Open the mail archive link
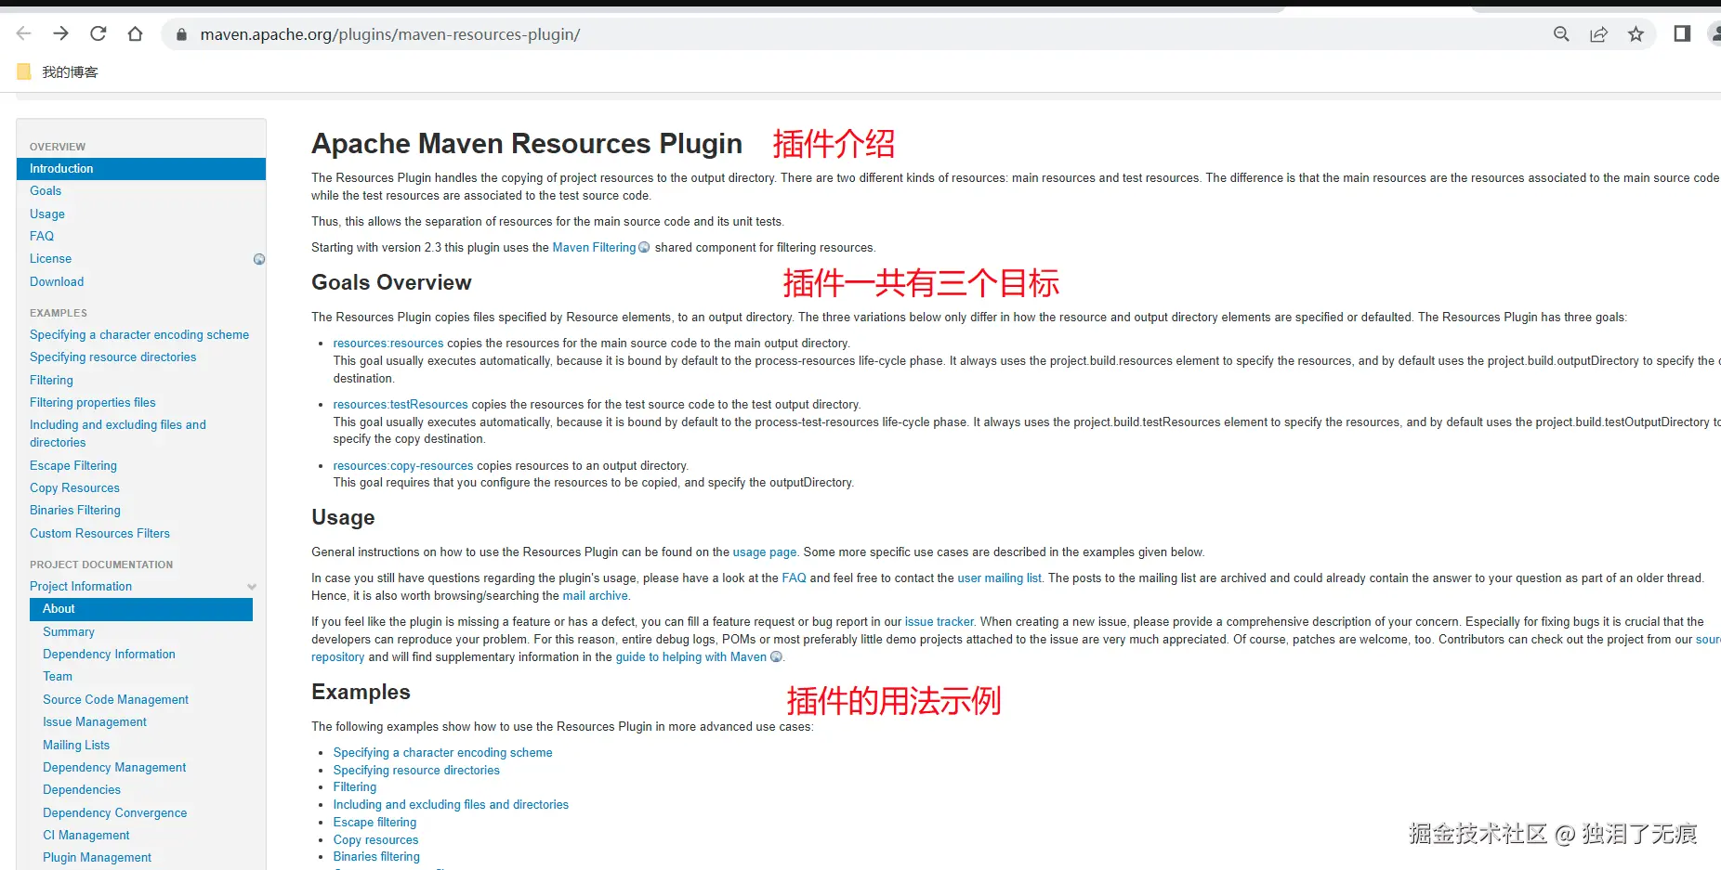Image resolution: width=1721 pixels, height=870 pixels. click(596, 596)
